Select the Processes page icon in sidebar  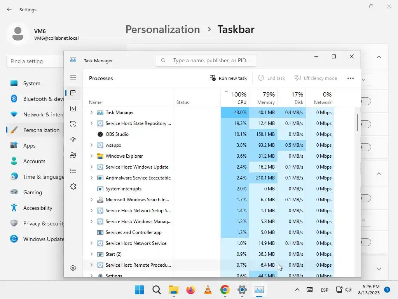pyautogui.click(x=73, y=93)
